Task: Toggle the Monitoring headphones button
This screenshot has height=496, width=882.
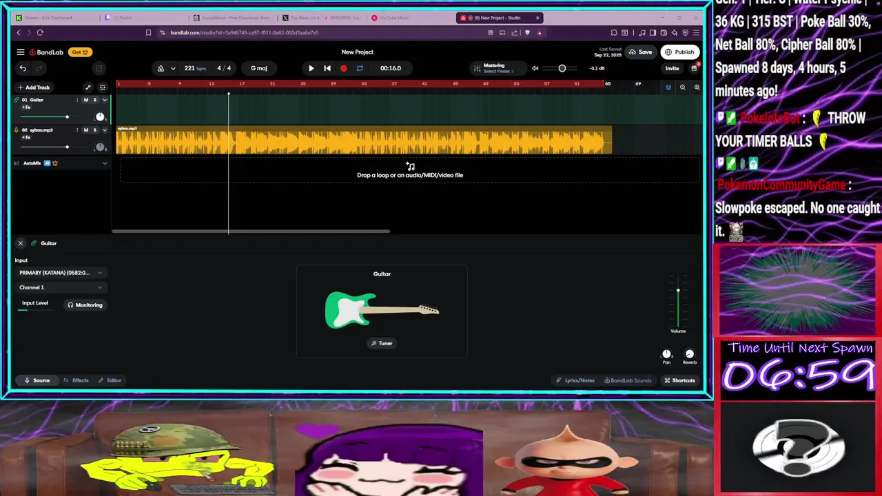Action: click(x=85, y=304)
